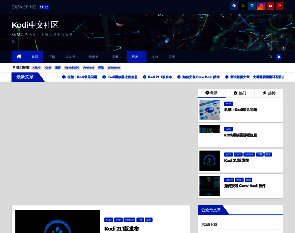Select the Android hot tag

[x=88, y=68]
